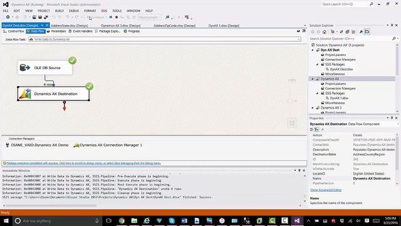Open the TOOLS menu

point(117,11)
